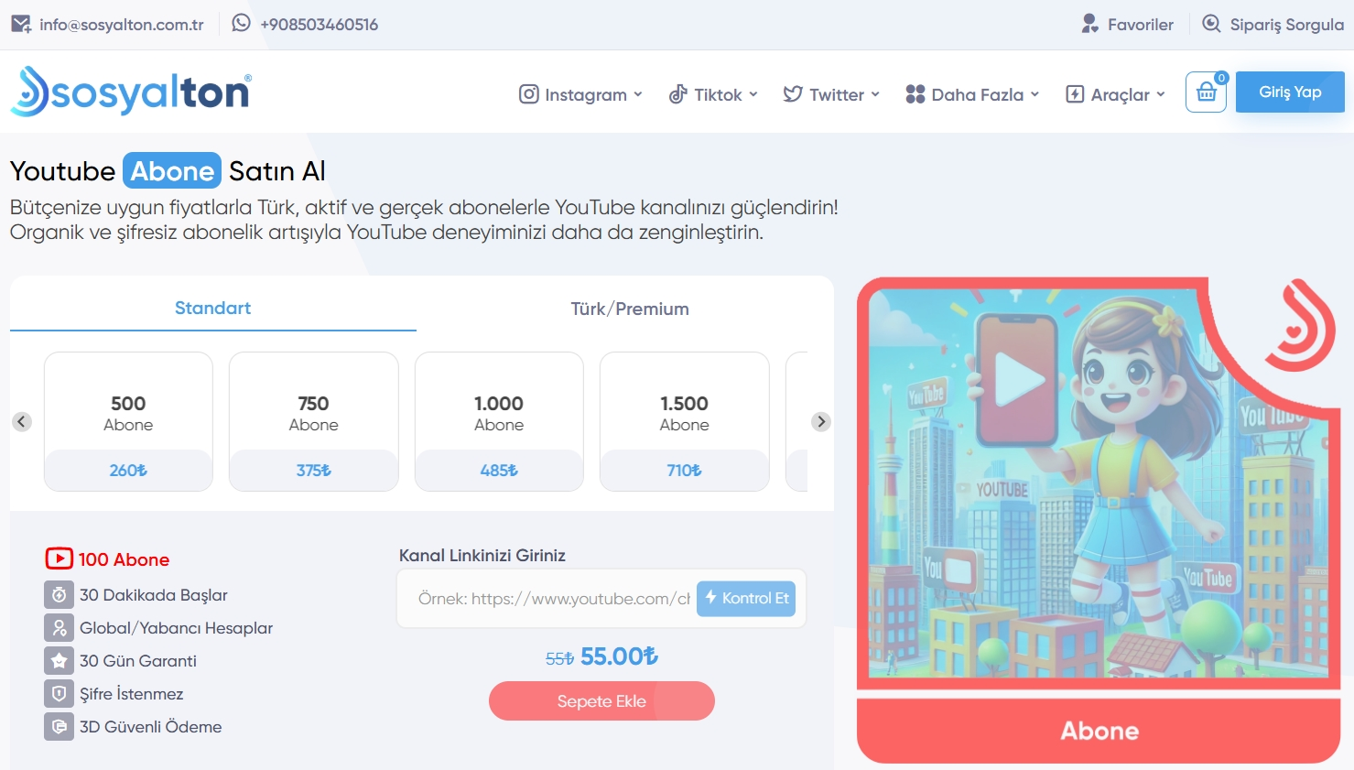The image size is (1354, 770).
Task: Click the Twitter bird icon
Action: pyautogui.click(x=793, y=94)
